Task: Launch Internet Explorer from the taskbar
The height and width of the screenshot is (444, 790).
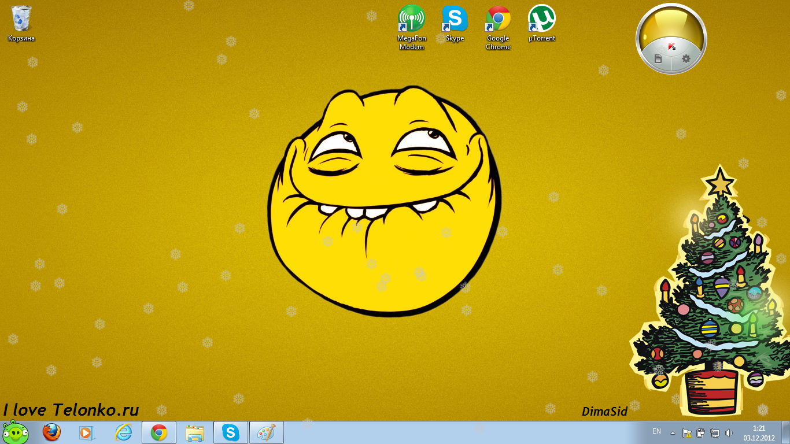Action: click(x=123, y=432)
